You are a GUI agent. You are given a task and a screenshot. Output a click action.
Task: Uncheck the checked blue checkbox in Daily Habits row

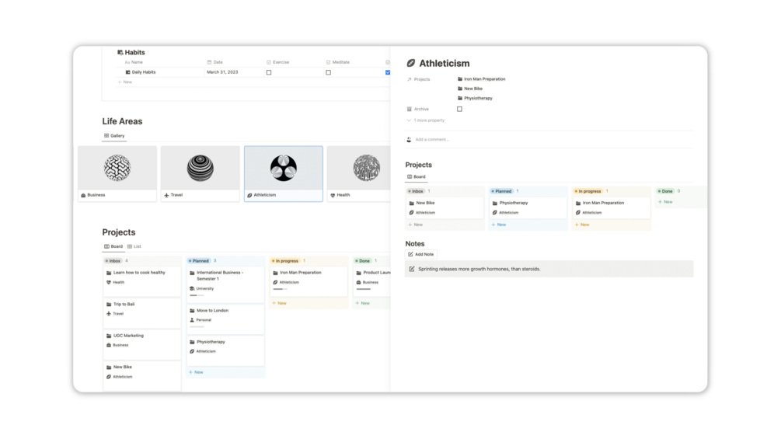click(388, 73)
